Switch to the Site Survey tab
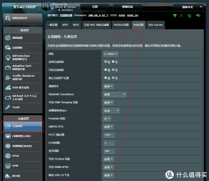Image resolution: width=209 pixels, height=181 pixels. 155,25
